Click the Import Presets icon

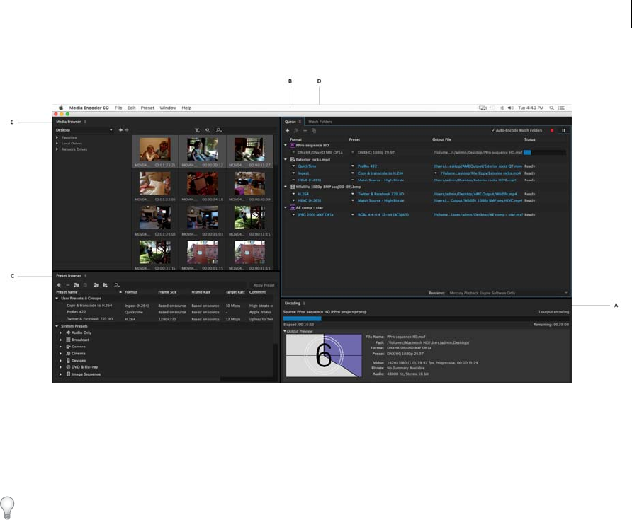[x=96, y=285]
